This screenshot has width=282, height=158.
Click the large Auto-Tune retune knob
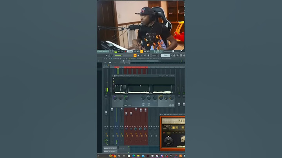pyautogui.click(x=168, y=141)
